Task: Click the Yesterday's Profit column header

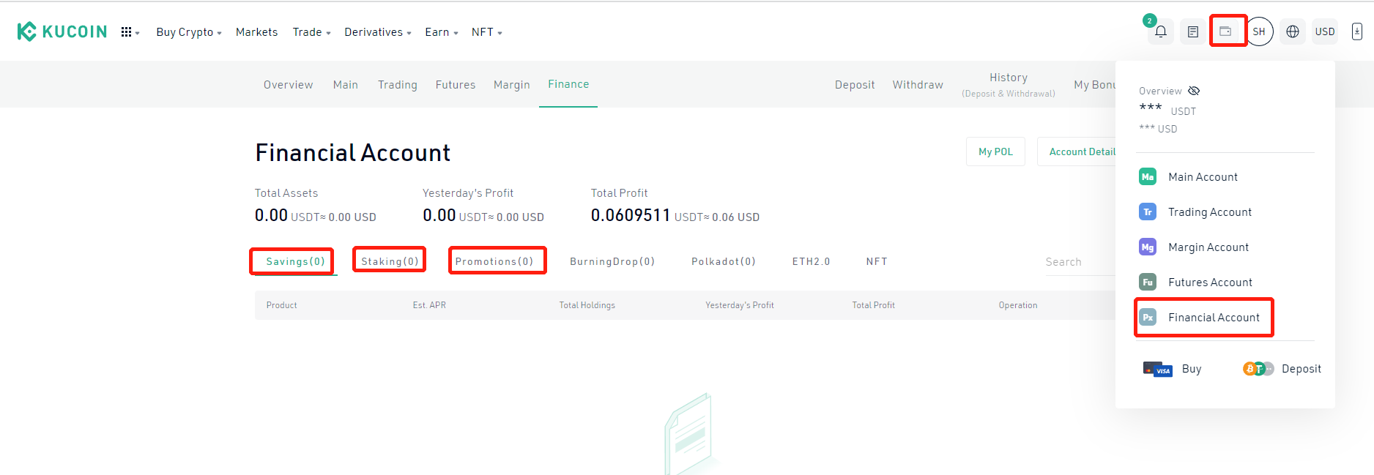Action: pyautogui.click(x=740, y=305)
